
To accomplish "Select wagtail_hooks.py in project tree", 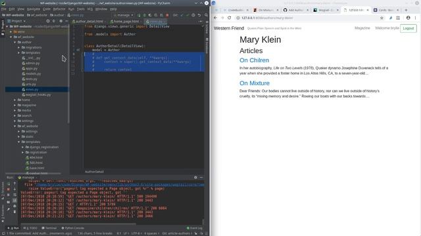I will pyautogui.click(x=36, y=94).
